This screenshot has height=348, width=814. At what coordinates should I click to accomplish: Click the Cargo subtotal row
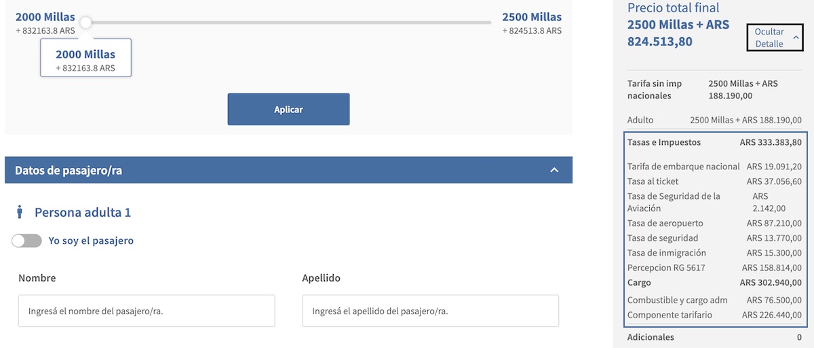pos(714,282)
